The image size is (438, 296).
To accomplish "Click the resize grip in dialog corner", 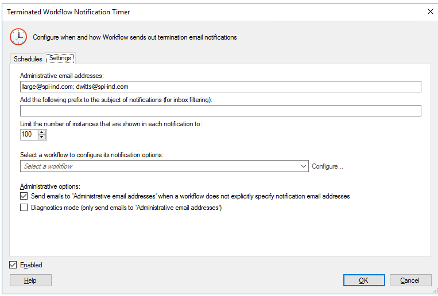I will 435,292.
